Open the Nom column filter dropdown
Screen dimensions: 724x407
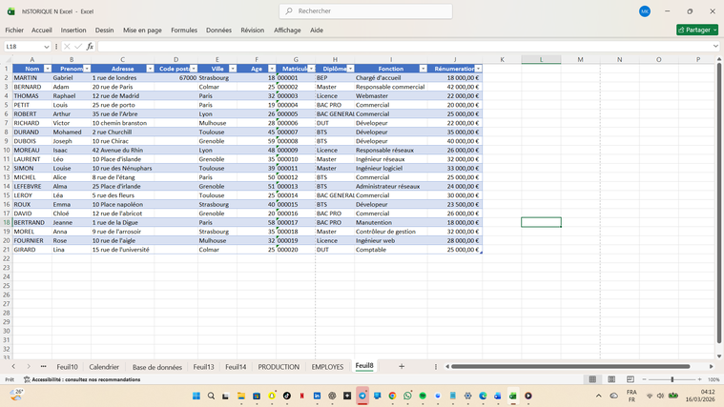pyautogui.click(x=48, y=69)
